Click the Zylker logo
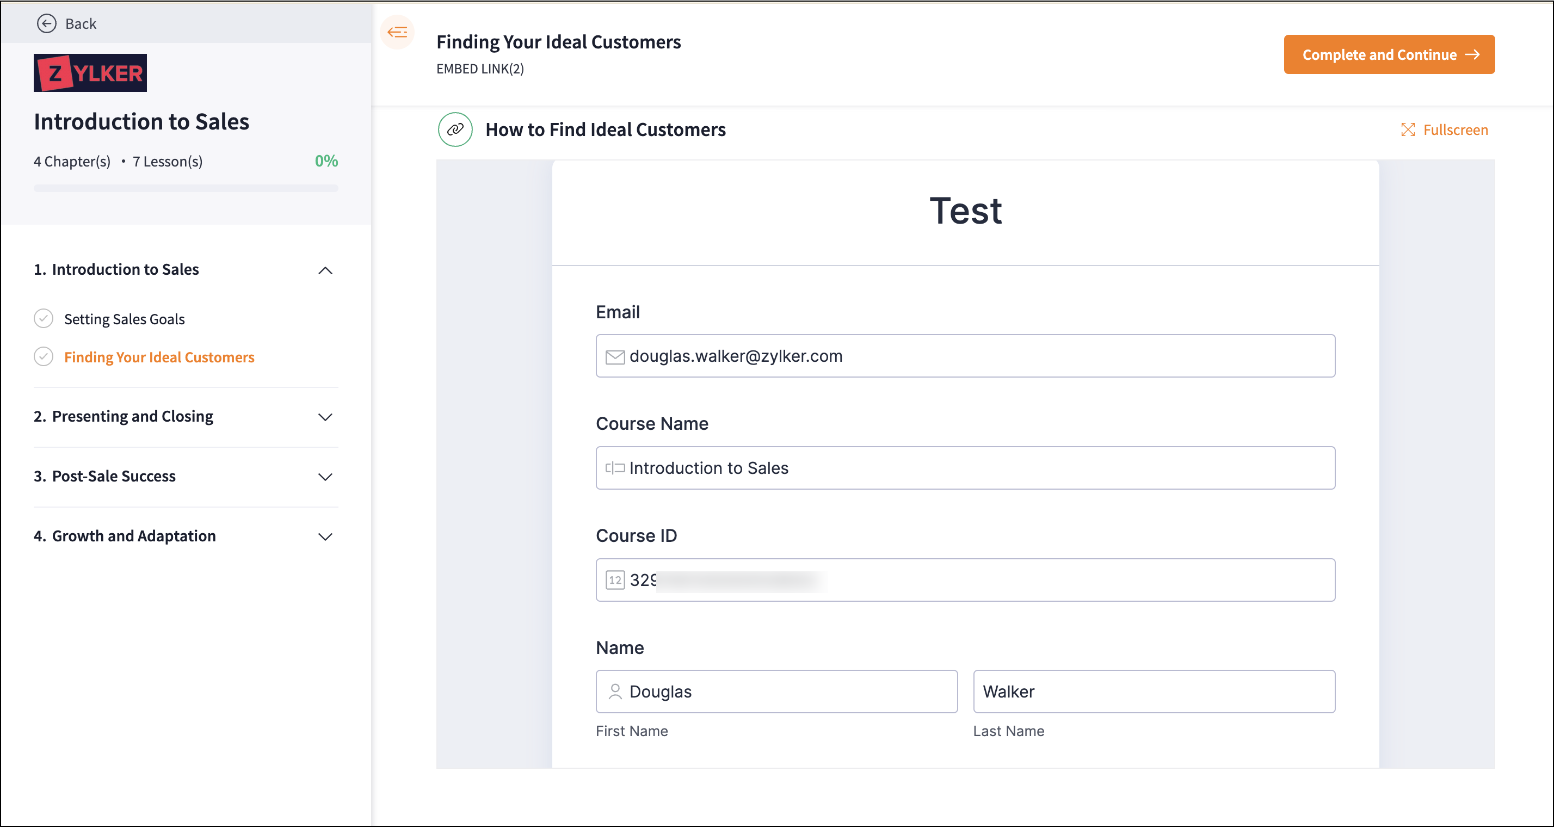Image resolution: width=1554 pixels, height=827 pixels. click(x=90, y=73)
